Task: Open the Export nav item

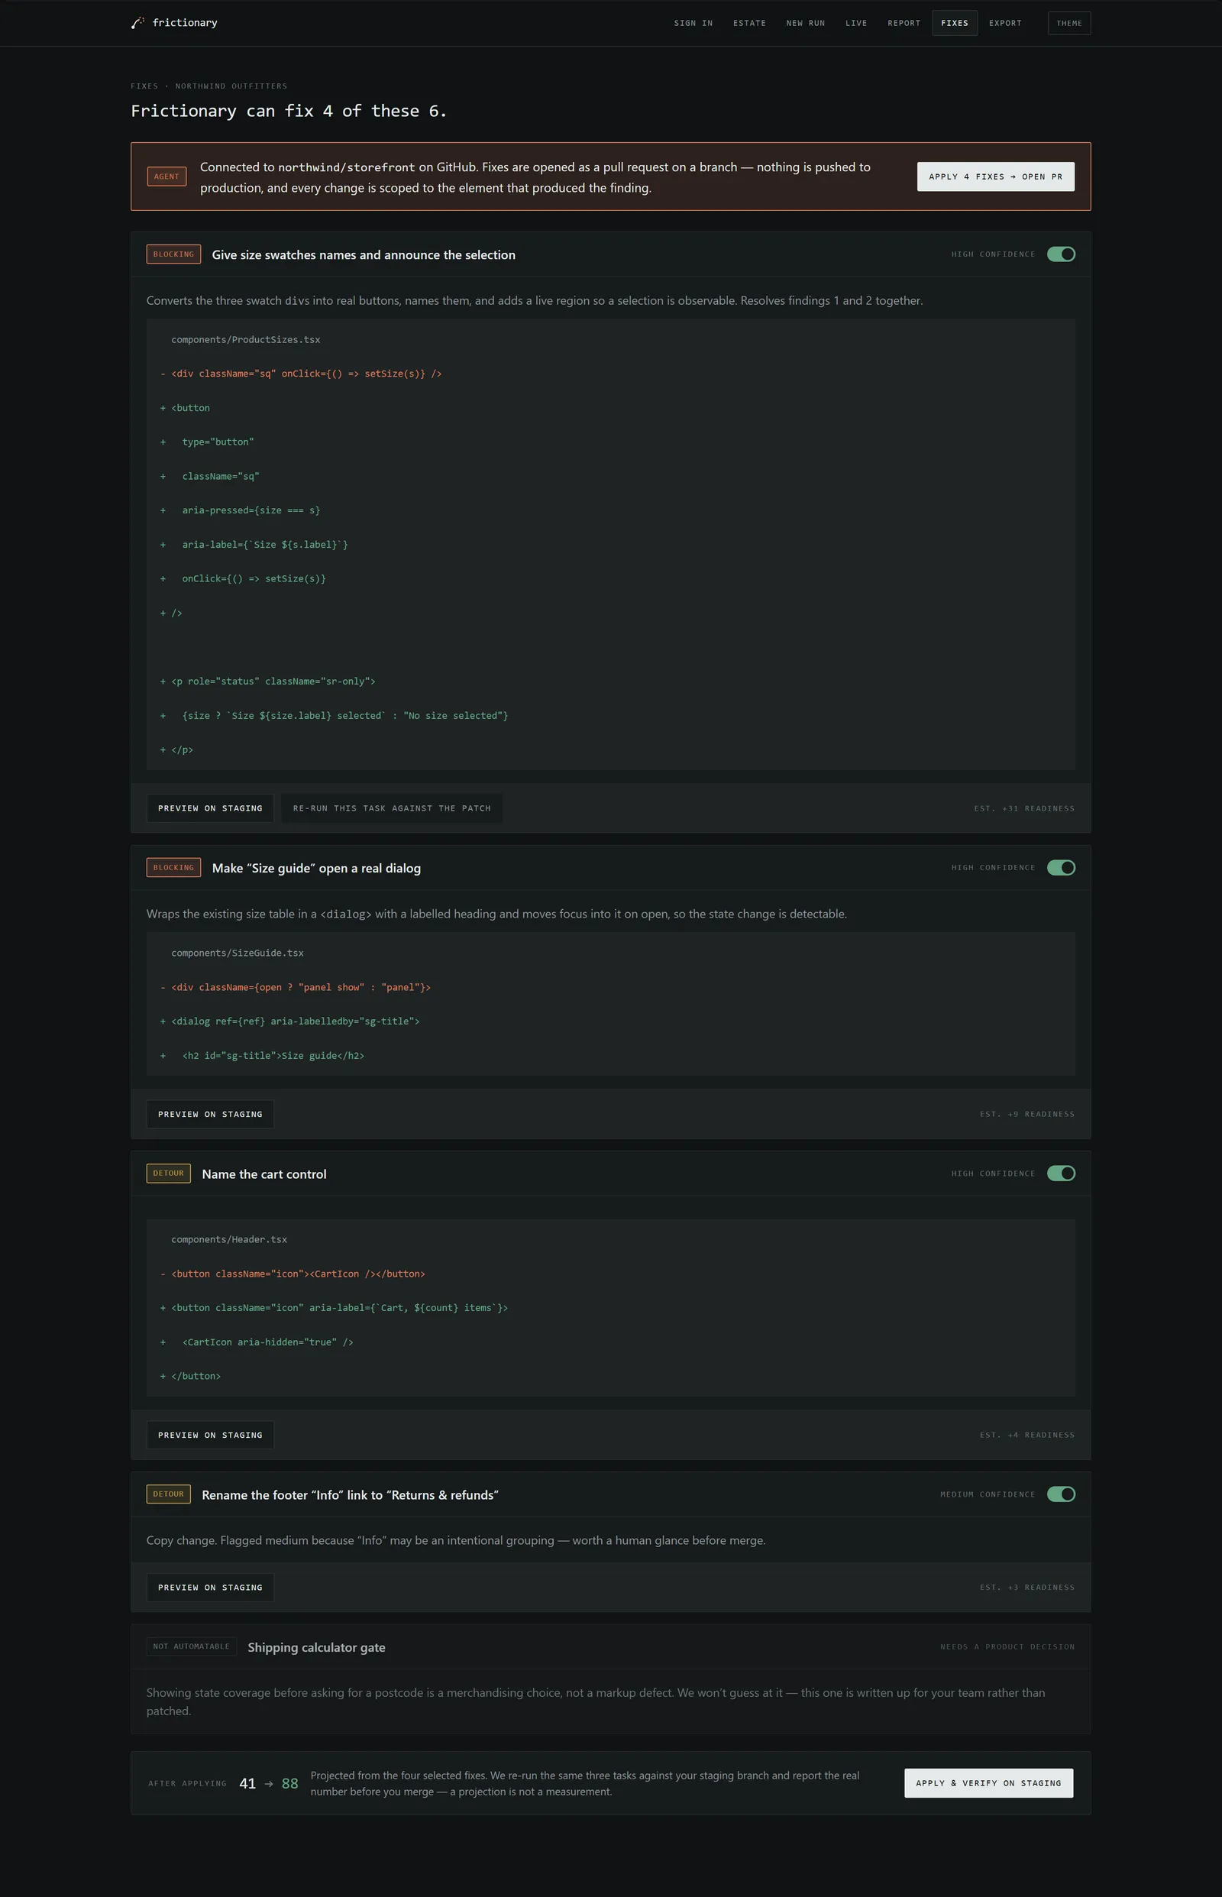Action: click(x=1005, y=23)
